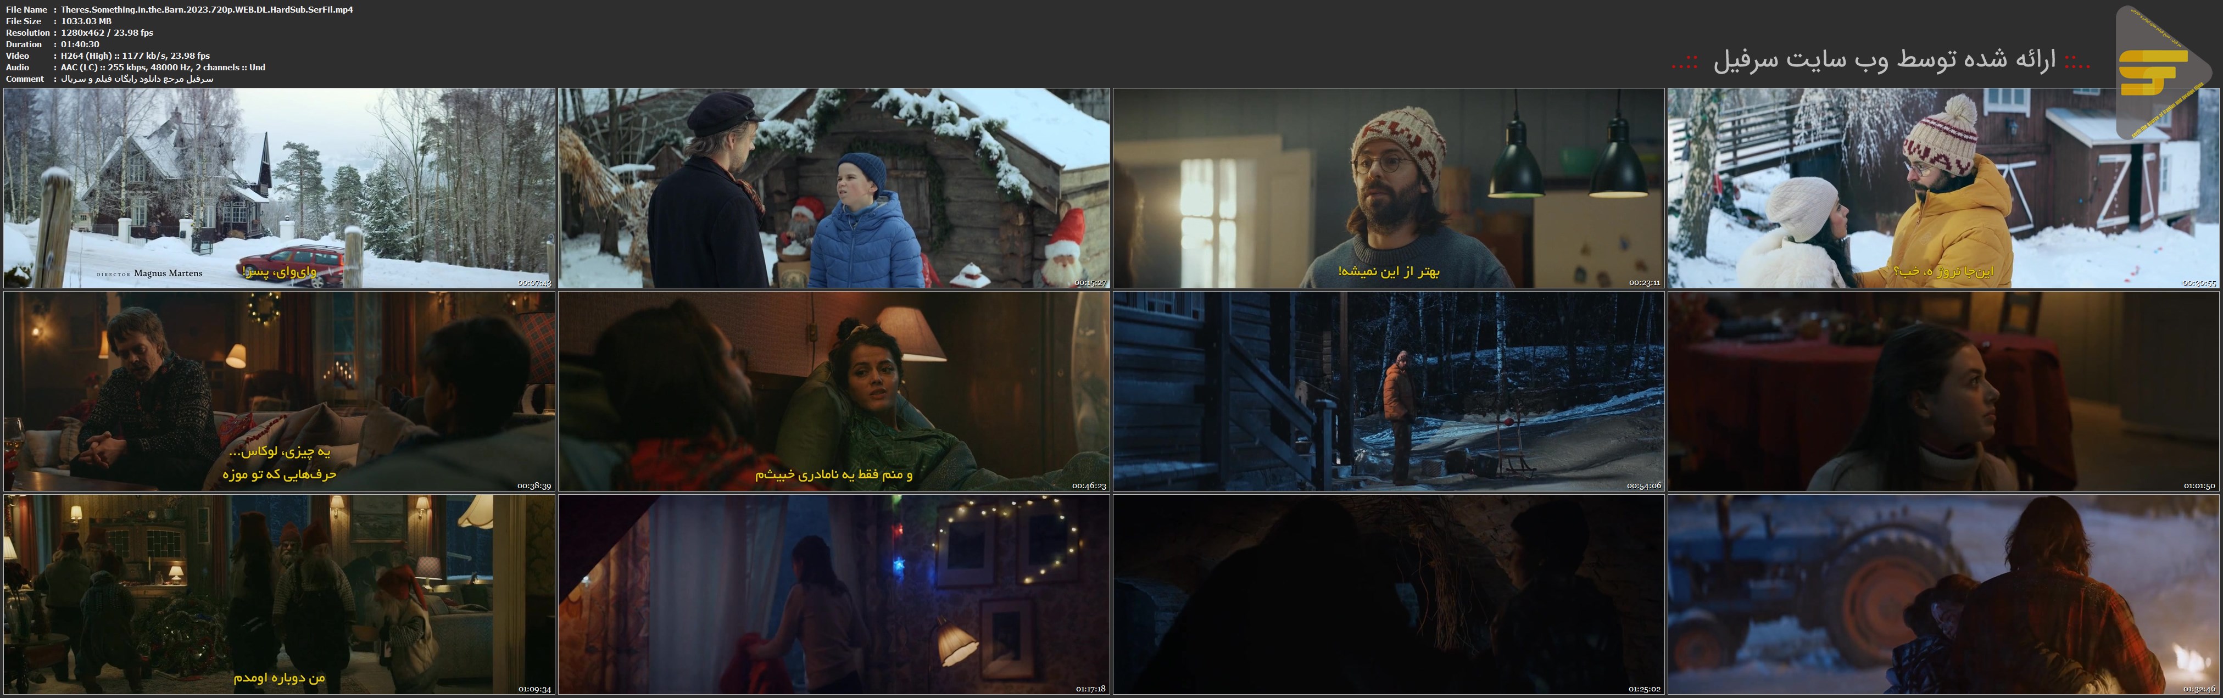Open night porch thumbnail at 00:54:06
The image size is (2223, 698).
tap(1388, 391)
